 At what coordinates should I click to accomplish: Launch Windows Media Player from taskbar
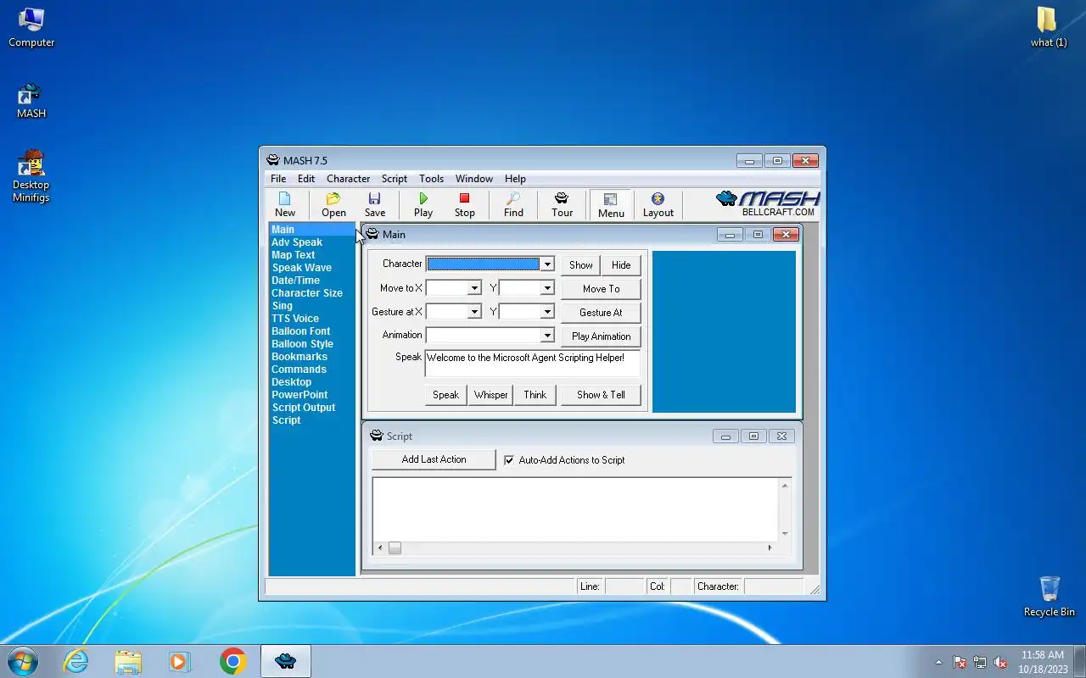coord(180,661)
